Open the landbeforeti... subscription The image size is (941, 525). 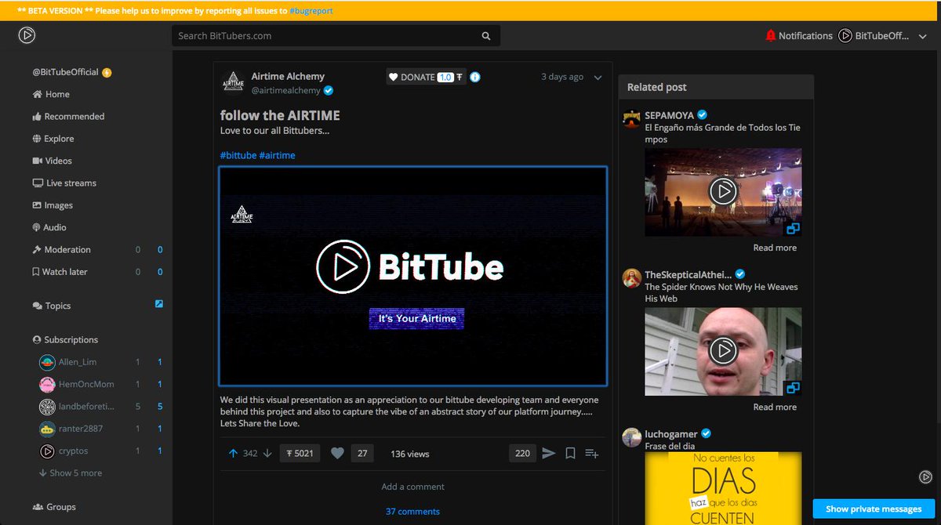(77, 407)
